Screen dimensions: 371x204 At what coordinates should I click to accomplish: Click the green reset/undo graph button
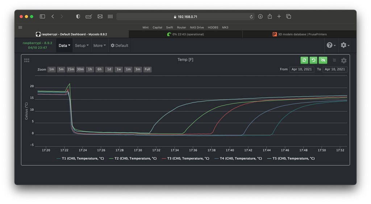click(313, 60)
